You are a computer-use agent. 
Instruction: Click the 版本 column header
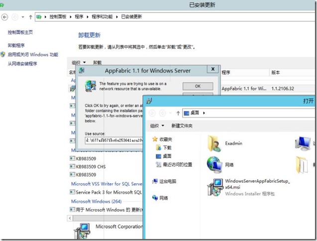coord(276,72)
